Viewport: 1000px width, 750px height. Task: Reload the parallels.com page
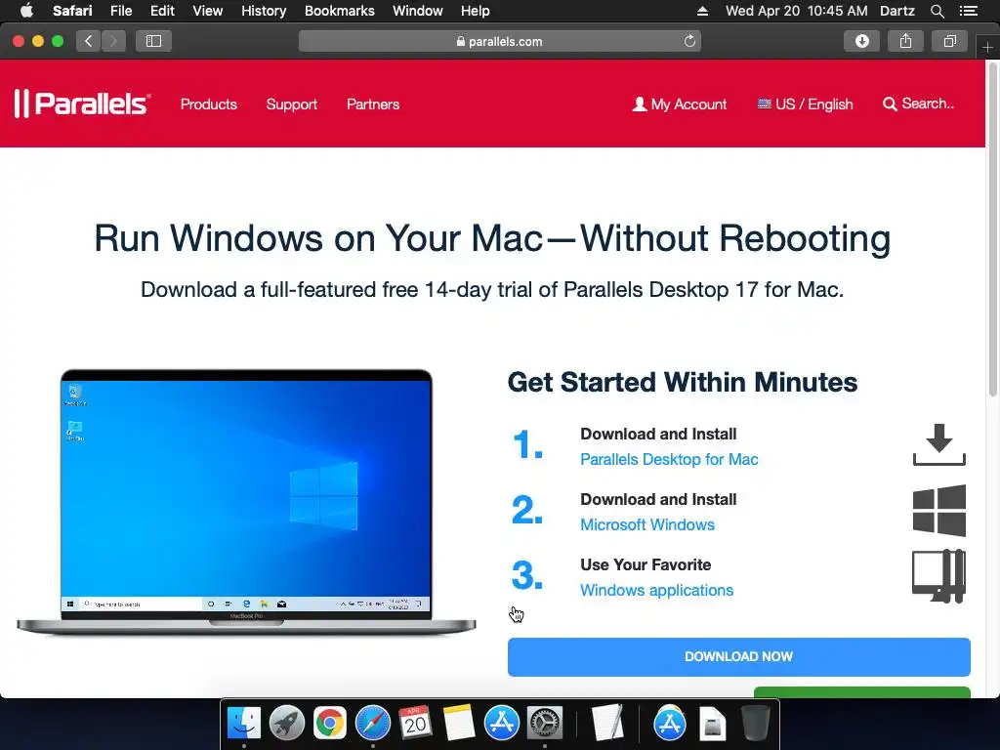pos(689,41)
